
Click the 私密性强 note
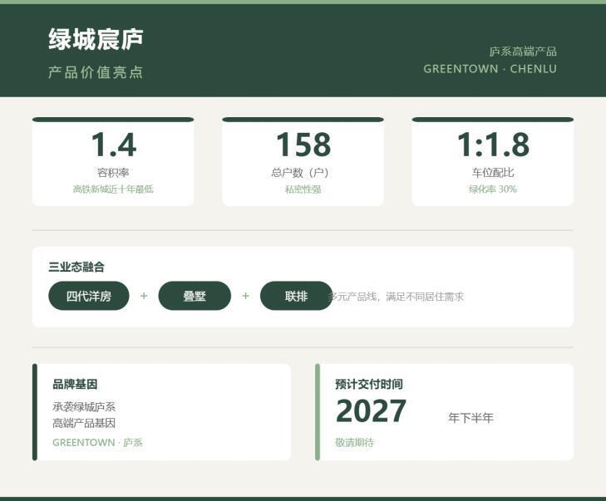coord(303,189)
